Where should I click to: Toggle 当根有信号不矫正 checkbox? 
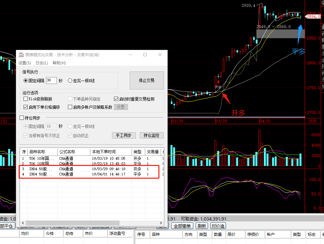coord(42,136)
